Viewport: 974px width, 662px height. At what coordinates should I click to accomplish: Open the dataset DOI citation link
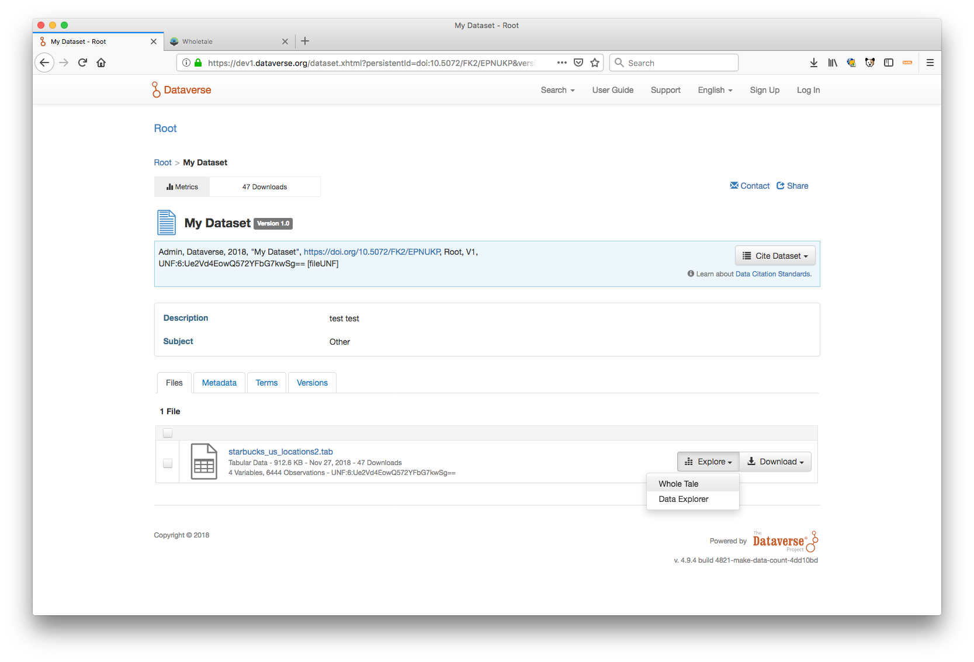tap(372, 252)
